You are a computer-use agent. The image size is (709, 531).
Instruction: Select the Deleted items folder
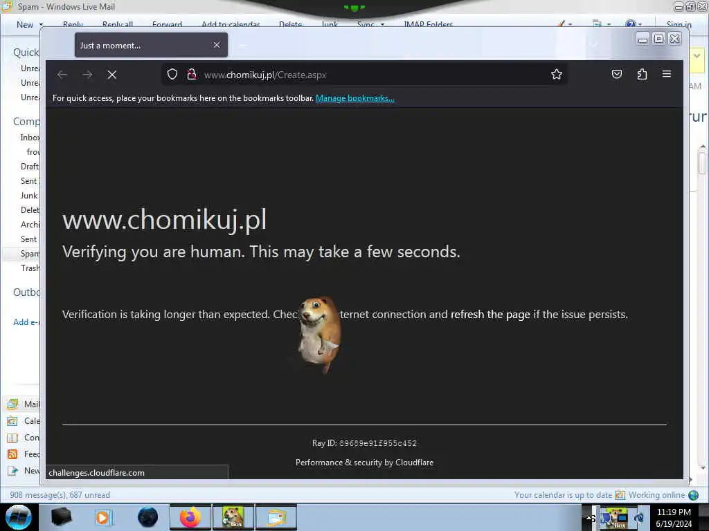[x=30, y=210]
